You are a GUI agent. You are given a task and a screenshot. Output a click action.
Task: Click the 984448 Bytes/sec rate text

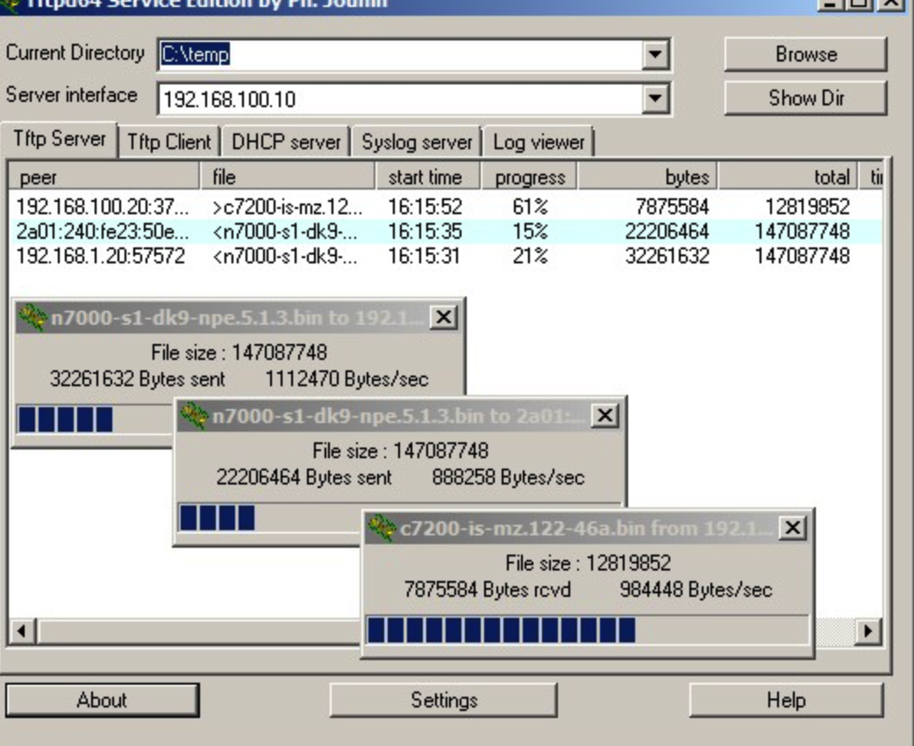click(696, 590)
